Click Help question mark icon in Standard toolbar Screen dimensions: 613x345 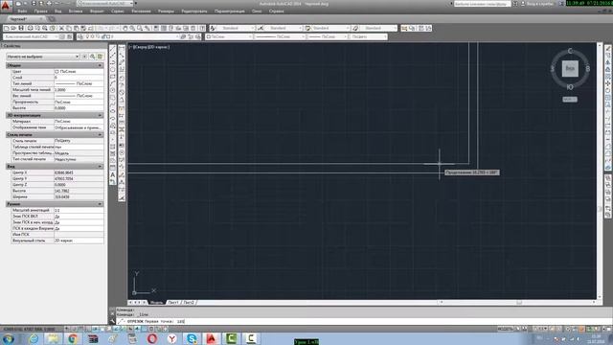coord(202,28)
